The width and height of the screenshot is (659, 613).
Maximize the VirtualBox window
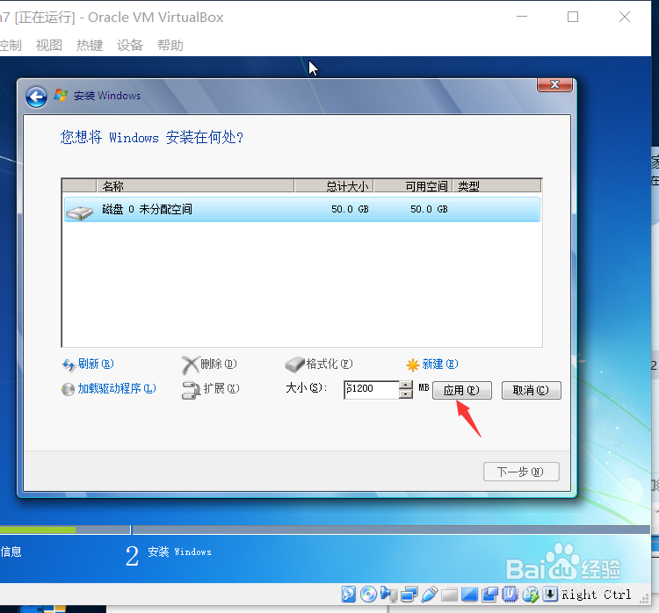click(573, 17)
